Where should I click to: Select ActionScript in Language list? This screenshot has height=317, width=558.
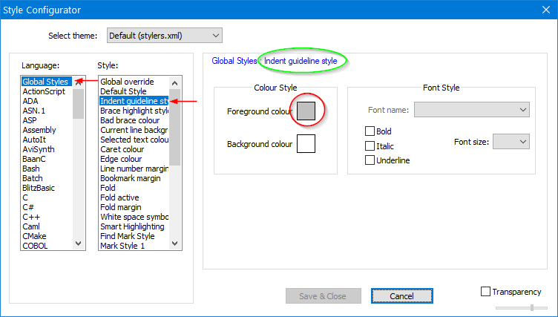pyautogui.click(x=45, y=91)
